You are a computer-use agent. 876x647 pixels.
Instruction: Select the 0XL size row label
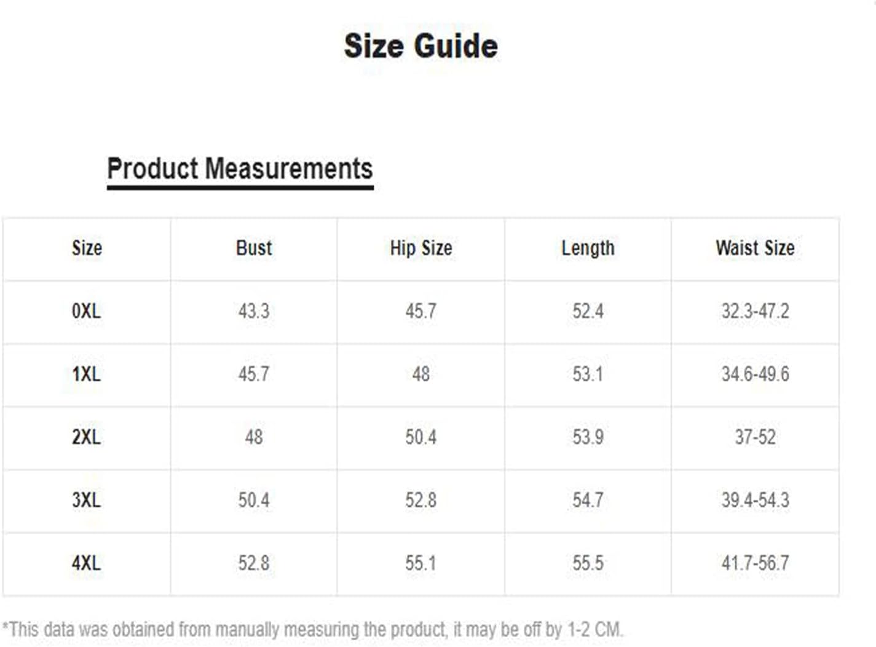click(x=86, y=311)
